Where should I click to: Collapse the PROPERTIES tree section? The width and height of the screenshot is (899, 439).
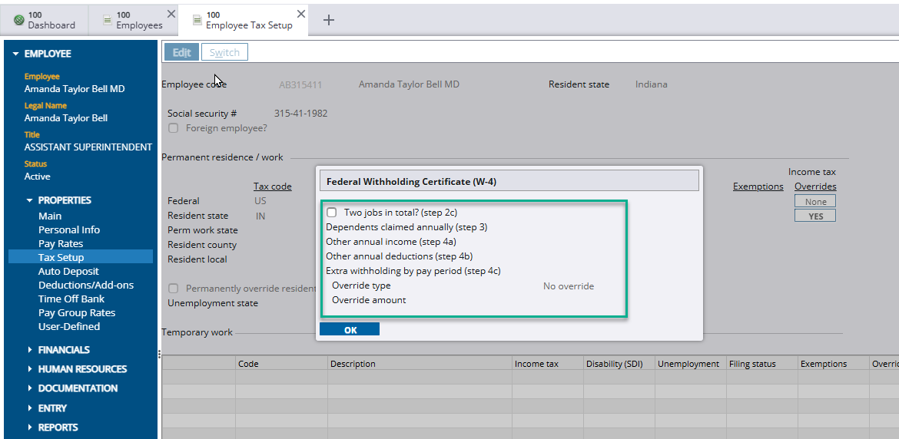tap(30, 200)
